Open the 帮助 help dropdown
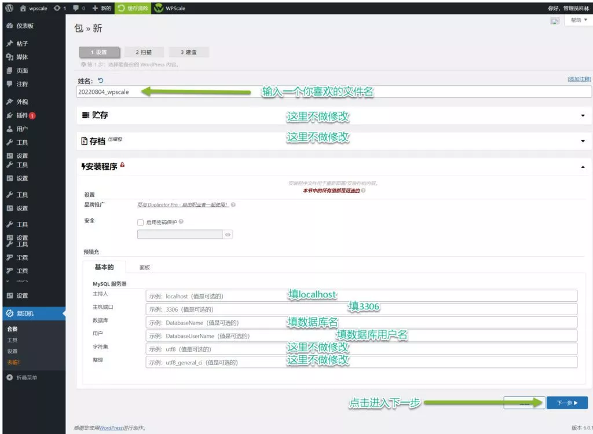Image resolution: width=593 pixels, height=434 pixels. click(579, 20)
